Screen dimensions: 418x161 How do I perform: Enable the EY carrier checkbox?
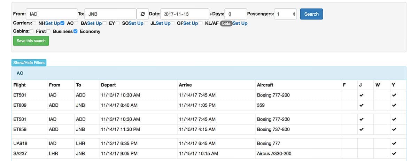click(104, 23)
